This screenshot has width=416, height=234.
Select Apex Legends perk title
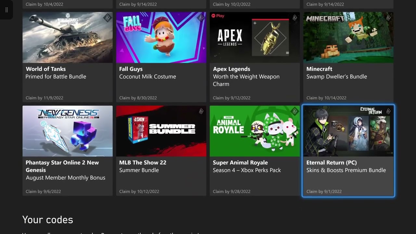pyautogui.click(x=232, y=69)
